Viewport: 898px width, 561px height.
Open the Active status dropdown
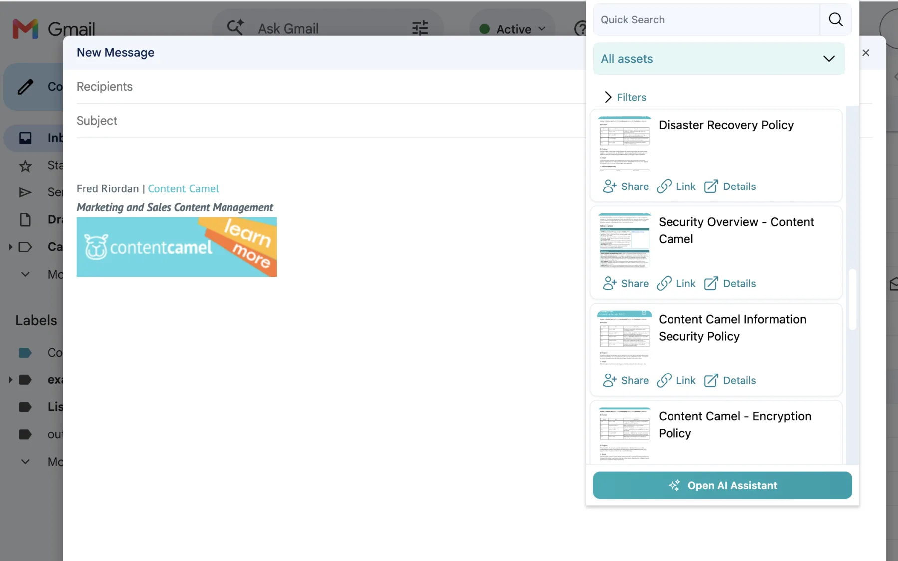512,29
